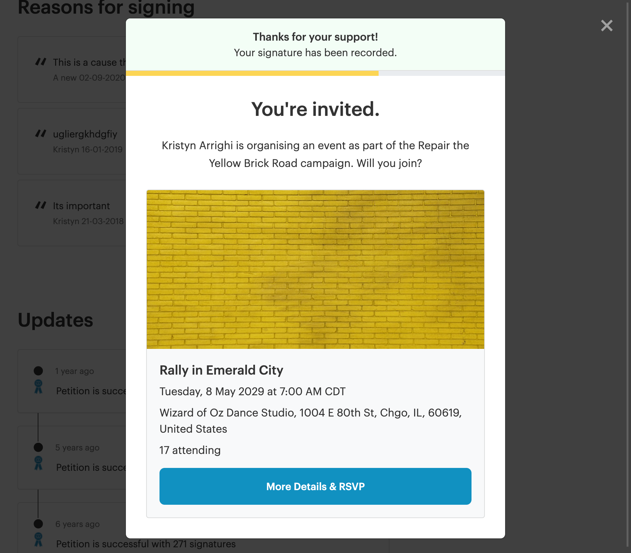631x553 pixels.
Task: Click the 'Petition is successful with 271 signatures' update
Action: tap(146, 544)
